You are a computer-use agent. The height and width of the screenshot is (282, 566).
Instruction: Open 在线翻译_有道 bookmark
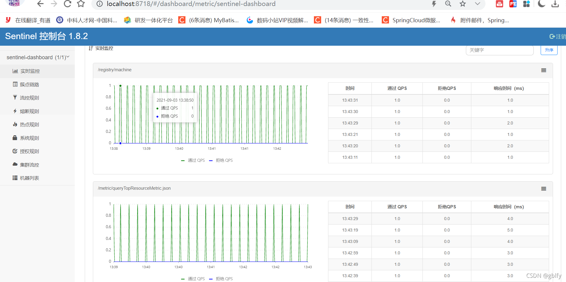coord(28,20)
